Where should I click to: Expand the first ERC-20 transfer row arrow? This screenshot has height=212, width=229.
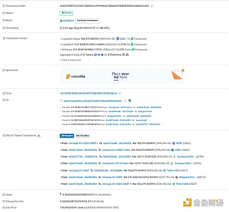[x=60, y=143]
